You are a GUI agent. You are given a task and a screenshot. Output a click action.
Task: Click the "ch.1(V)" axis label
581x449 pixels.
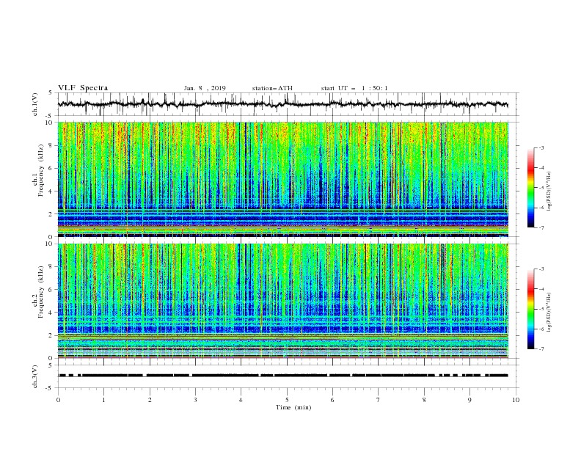pos(35,104)
